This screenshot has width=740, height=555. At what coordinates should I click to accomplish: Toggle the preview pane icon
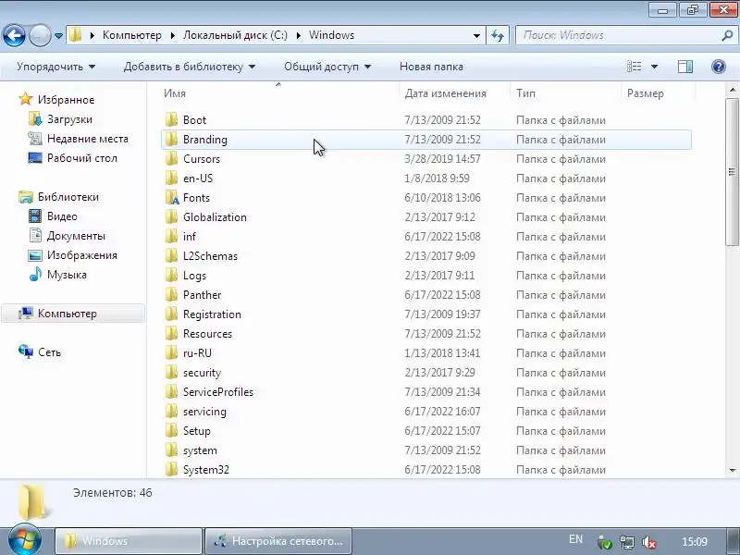tap(684, 67)
